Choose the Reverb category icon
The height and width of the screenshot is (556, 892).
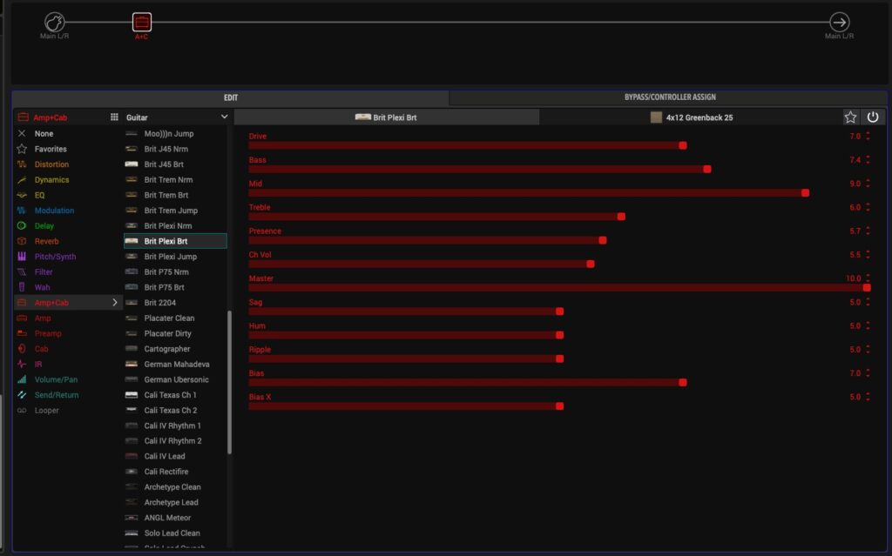[22, 241]
